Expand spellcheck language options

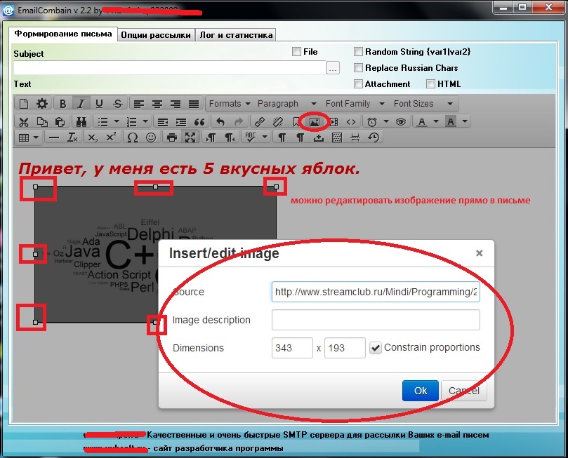[x=265, y=137]
